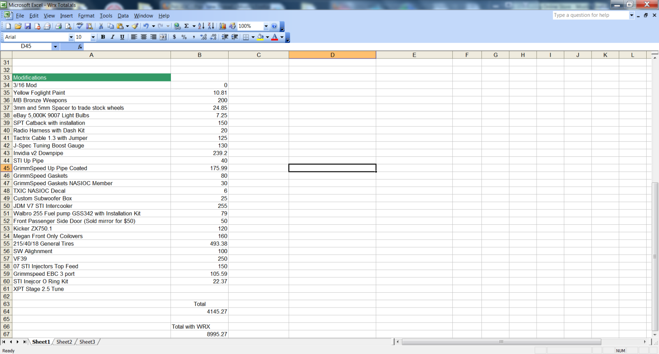Merge and center the selected cells
This screenshot has height=354, width=659.
(163, 37)
